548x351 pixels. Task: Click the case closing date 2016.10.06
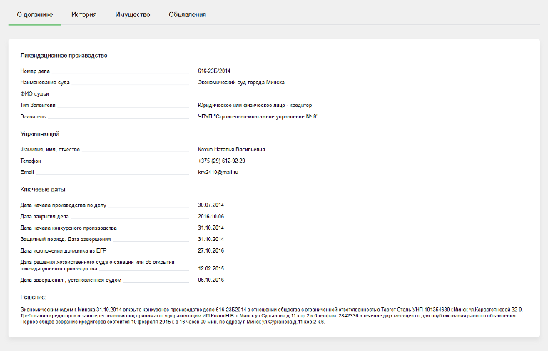(211, 217)
